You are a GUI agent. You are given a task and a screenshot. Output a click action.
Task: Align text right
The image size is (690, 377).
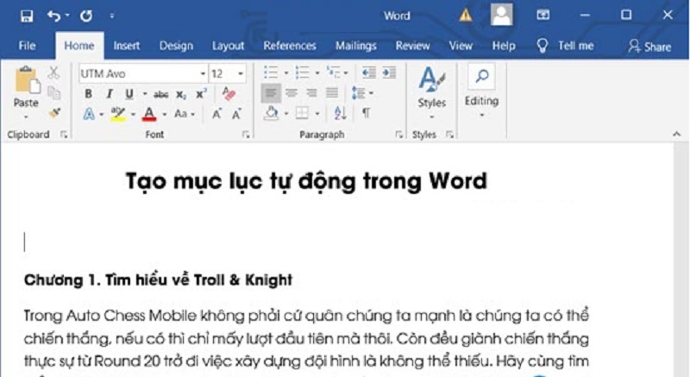pyautogui.click(x=311, y=93)
